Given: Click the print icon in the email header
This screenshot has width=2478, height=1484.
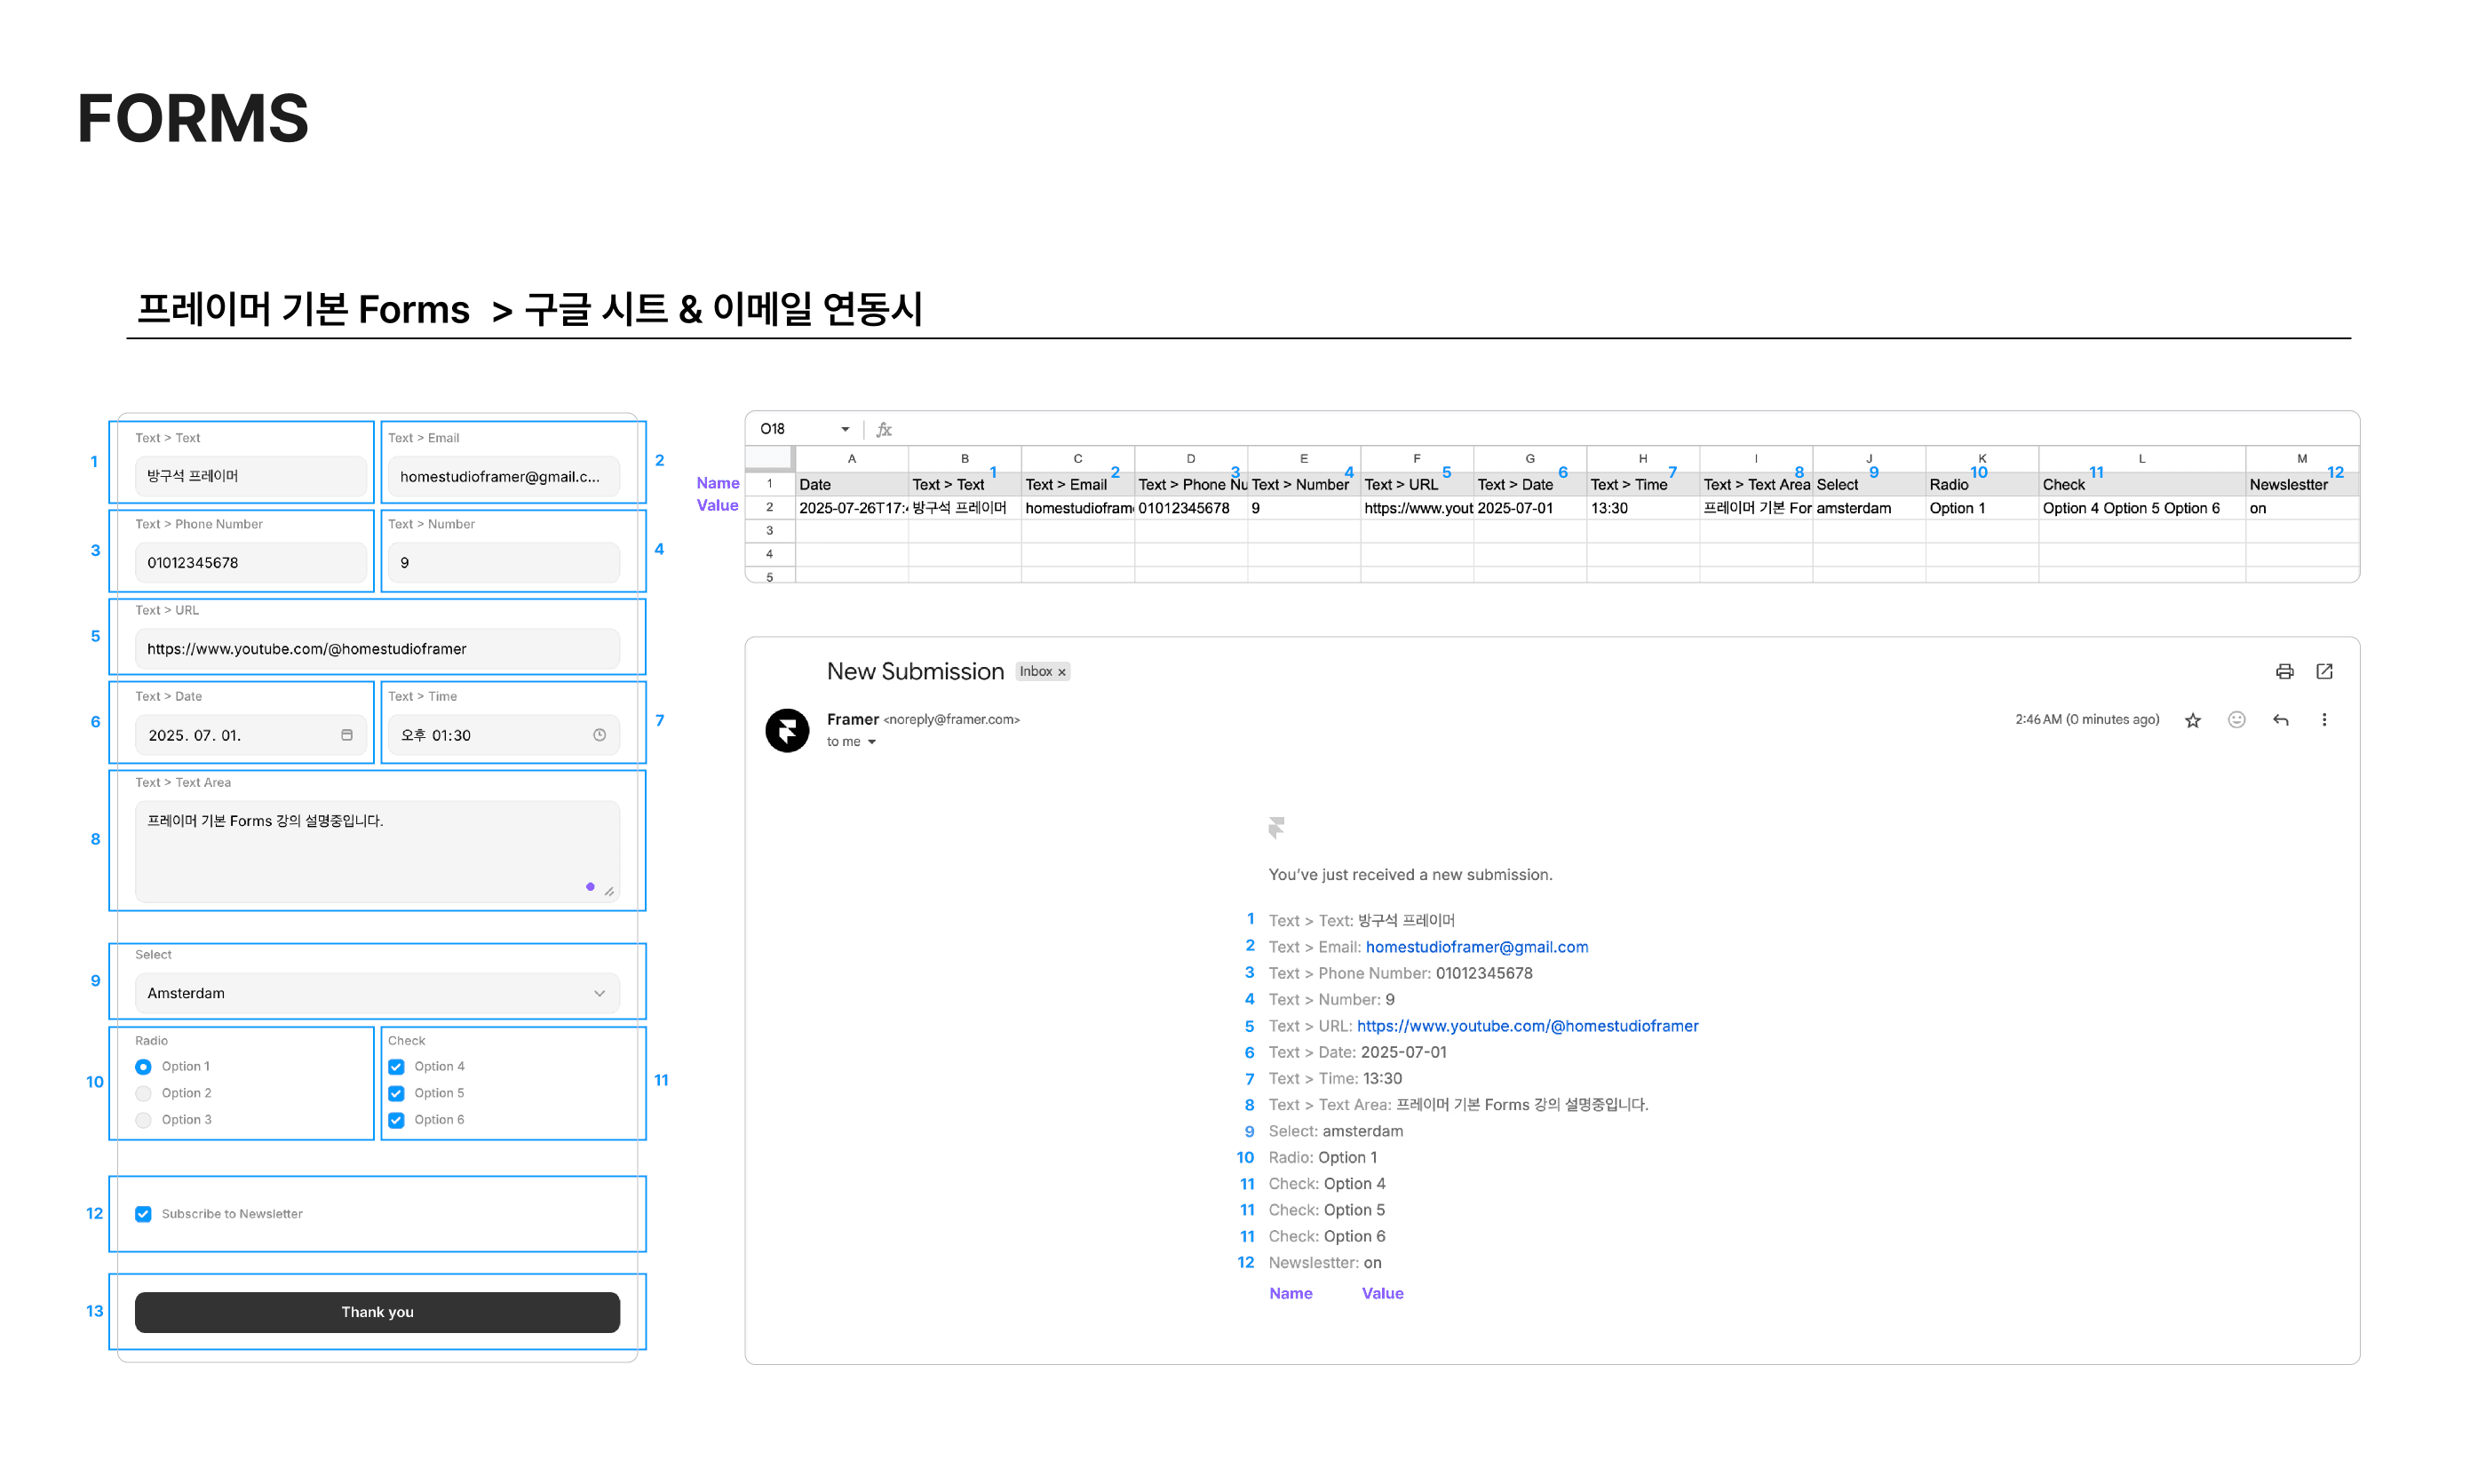Looking at the screenshot, I should (2284, 671).
